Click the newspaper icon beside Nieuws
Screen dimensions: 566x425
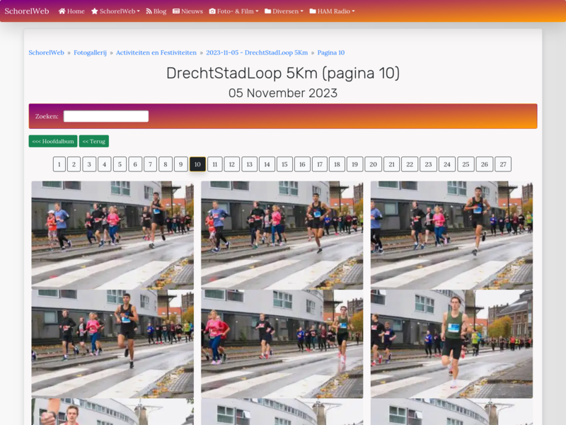(x=176, y=11)
